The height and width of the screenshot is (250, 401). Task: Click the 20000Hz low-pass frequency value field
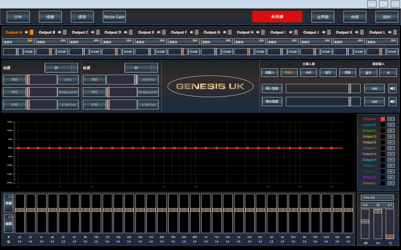(148, 80)
